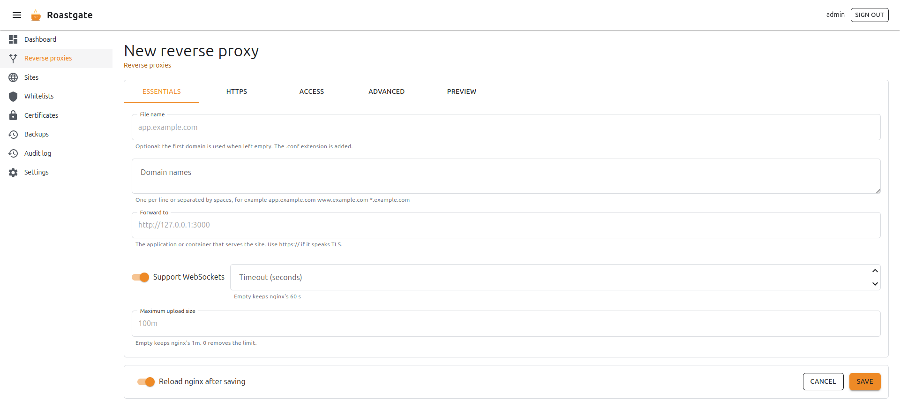The width and height of the screenshot is (900, 410).
Task: Save the new reverse proxy
Action: pos(865,382)
